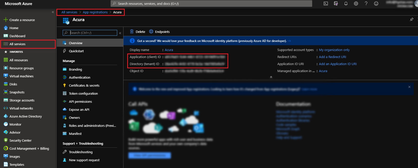418x168 pixels.
Task: Collapse the left portal sidebar
Action: 53,12
